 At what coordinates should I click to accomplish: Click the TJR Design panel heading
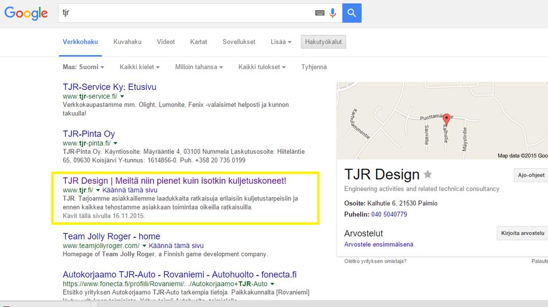click(382, 174)
